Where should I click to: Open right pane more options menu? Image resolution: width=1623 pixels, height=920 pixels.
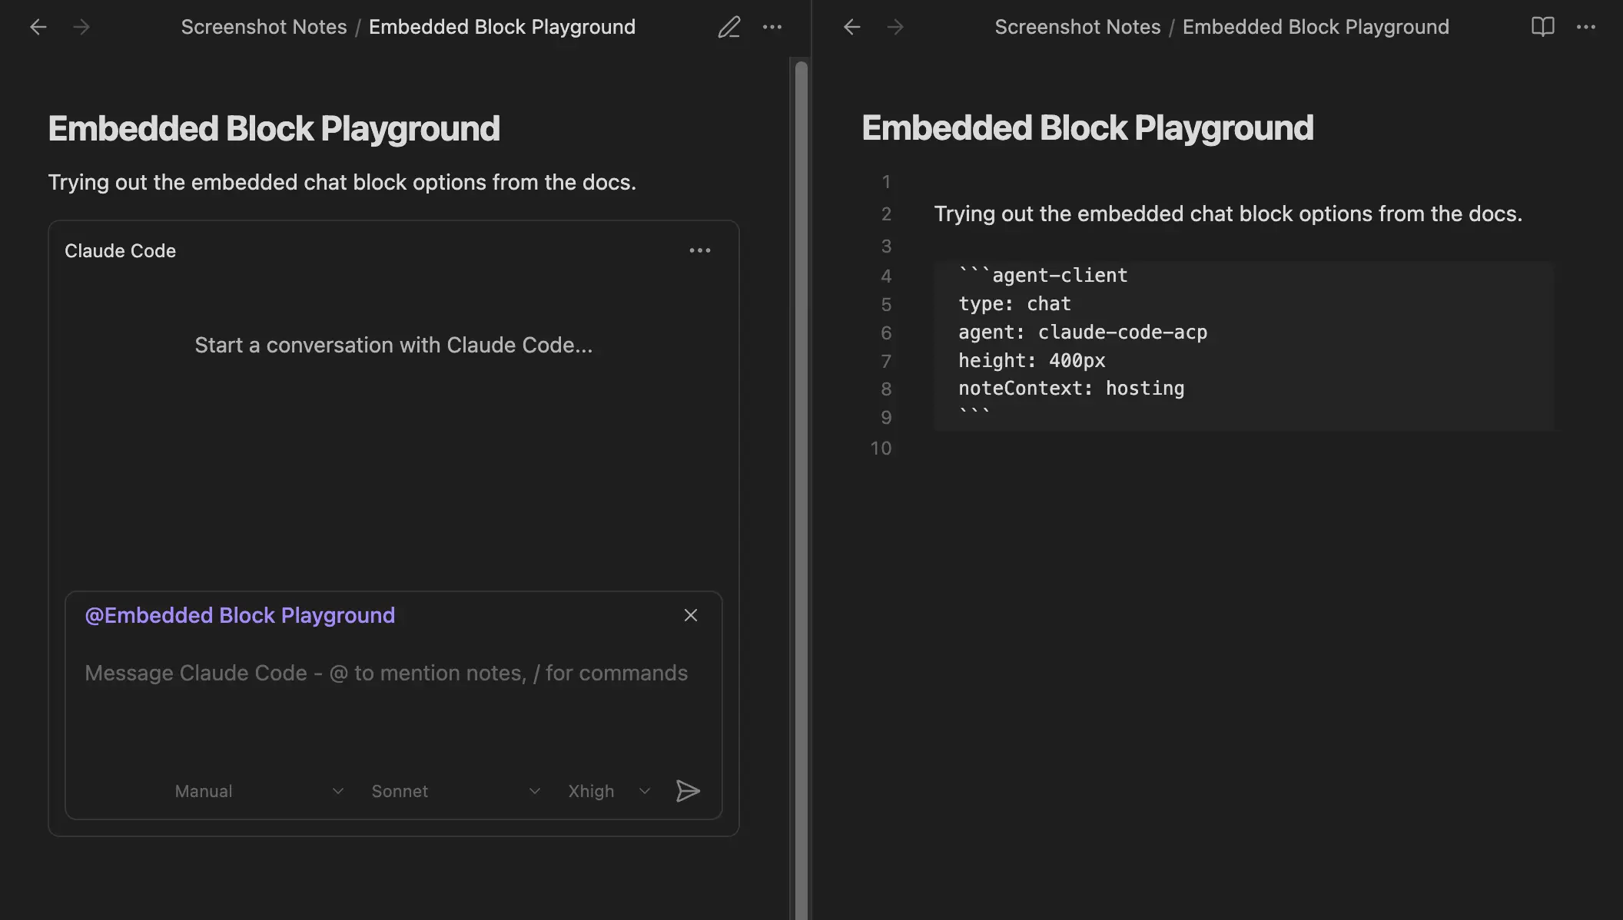(1586, 28)
